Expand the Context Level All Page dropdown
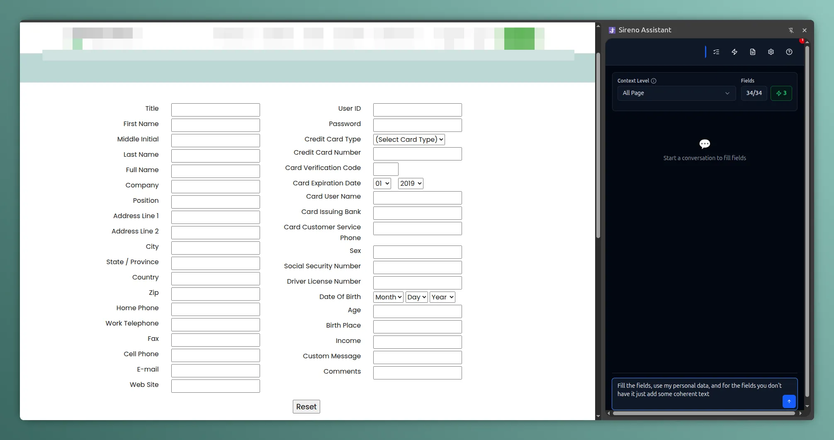The image size is (834, 440). (x=676, y=93)
